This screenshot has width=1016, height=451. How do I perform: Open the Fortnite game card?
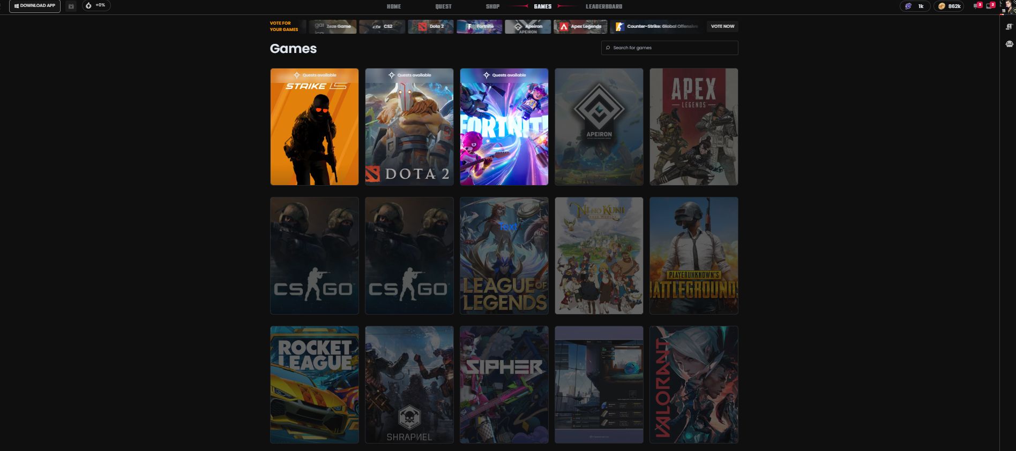tap(504, 127)
